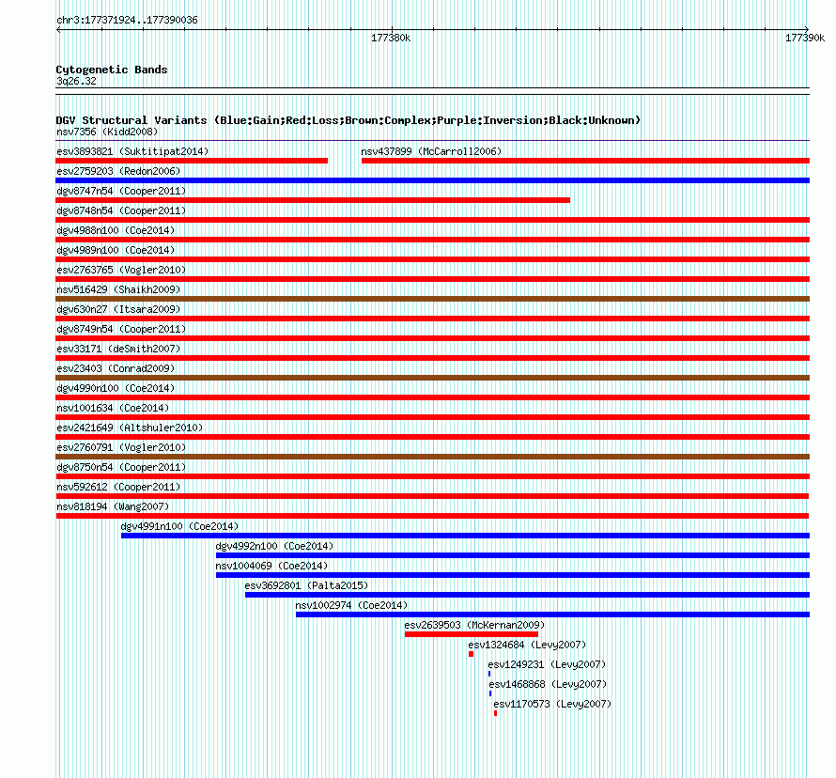The image size is (836, 778).
Task: Click the small red marker under esv1324684
Action: [x=471, y=654]
